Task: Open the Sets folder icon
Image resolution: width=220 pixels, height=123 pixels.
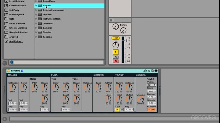Action: pyautogui.click(x=6, y=19)
